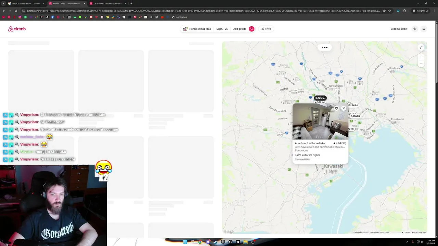Open the tab search dropdown arrow
Screen dimensions: 438x246
[3, 3]
